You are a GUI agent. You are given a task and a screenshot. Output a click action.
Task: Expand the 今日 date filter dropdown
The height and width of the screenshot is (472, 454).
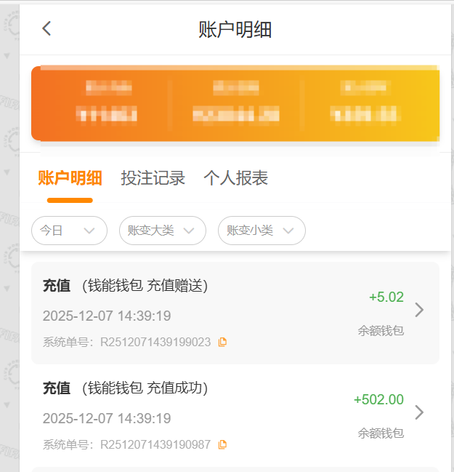click(x=69, y=231)
